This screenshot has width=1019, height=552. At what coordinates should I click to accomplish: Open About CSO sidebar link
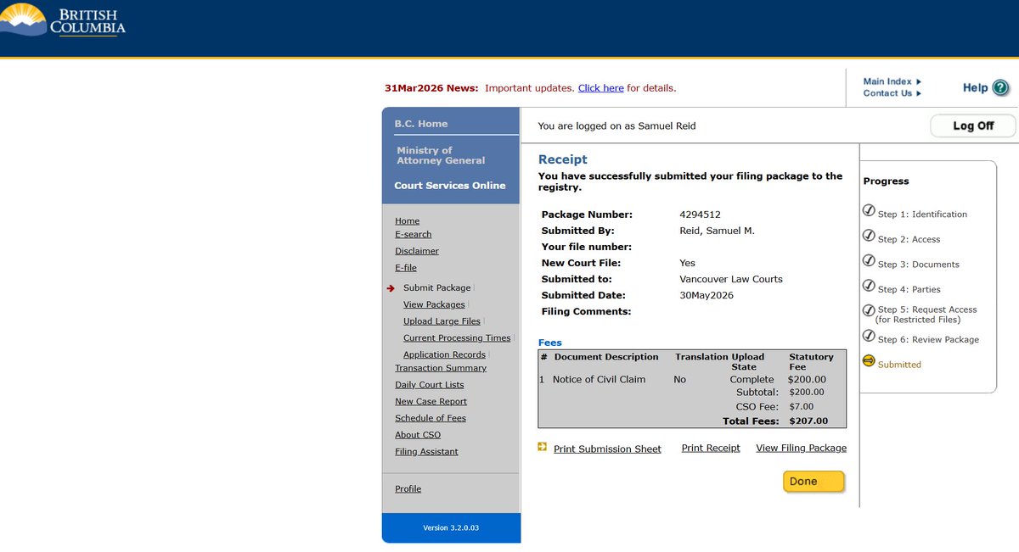(x=418, y=435)
